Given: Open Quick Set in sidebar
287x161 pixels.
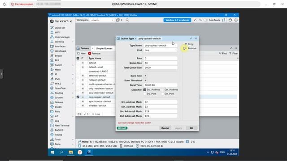Looking at the screenshot, I should [60, 28].
